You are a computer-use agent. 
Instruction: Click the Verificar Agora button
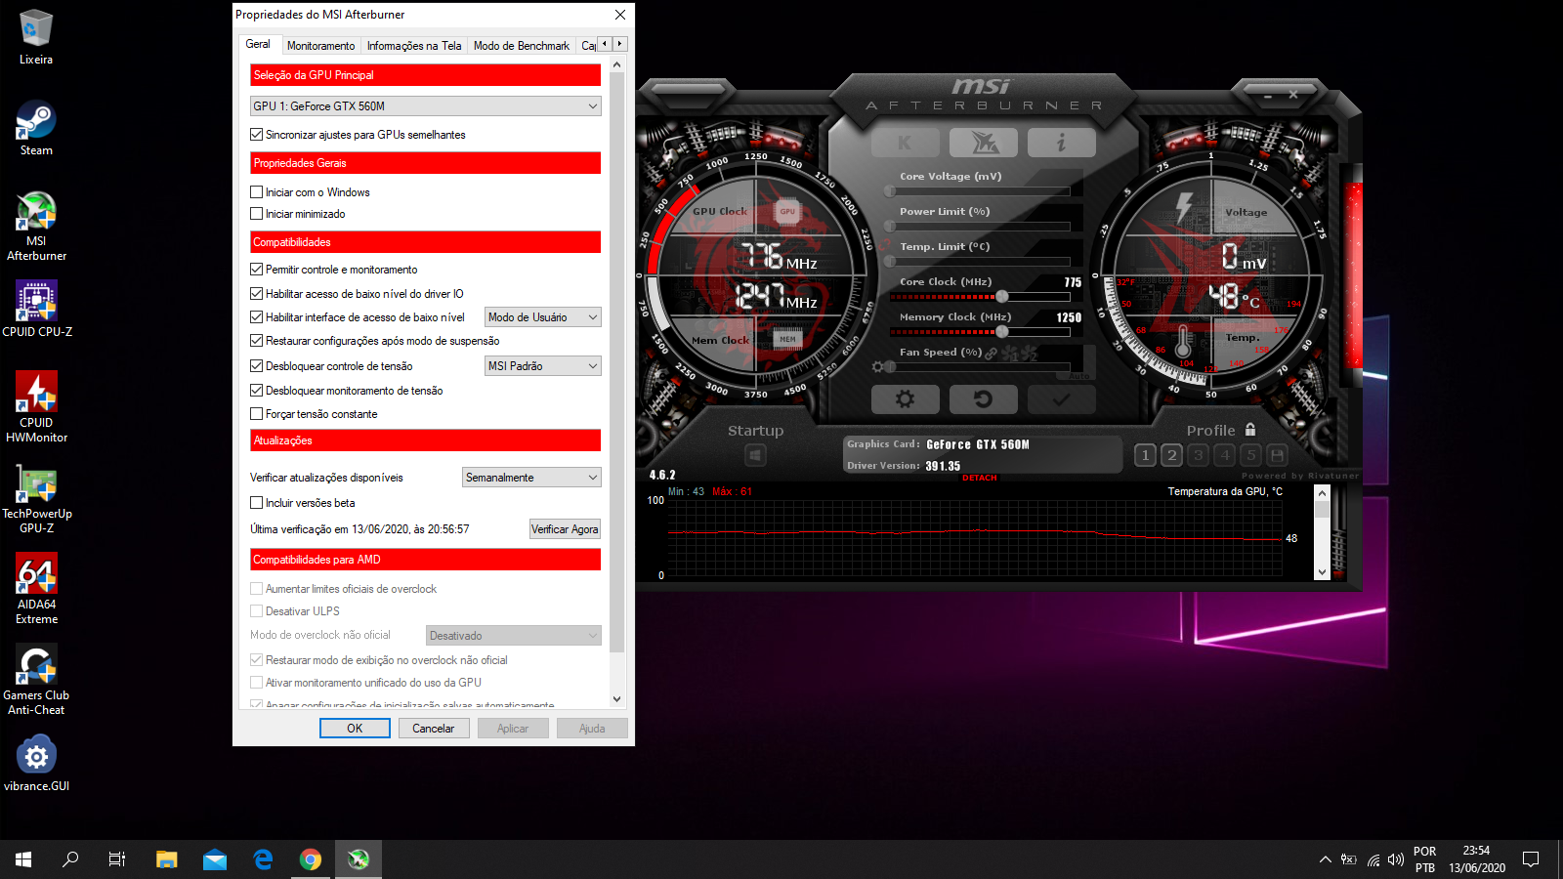[x=565, y=529]
